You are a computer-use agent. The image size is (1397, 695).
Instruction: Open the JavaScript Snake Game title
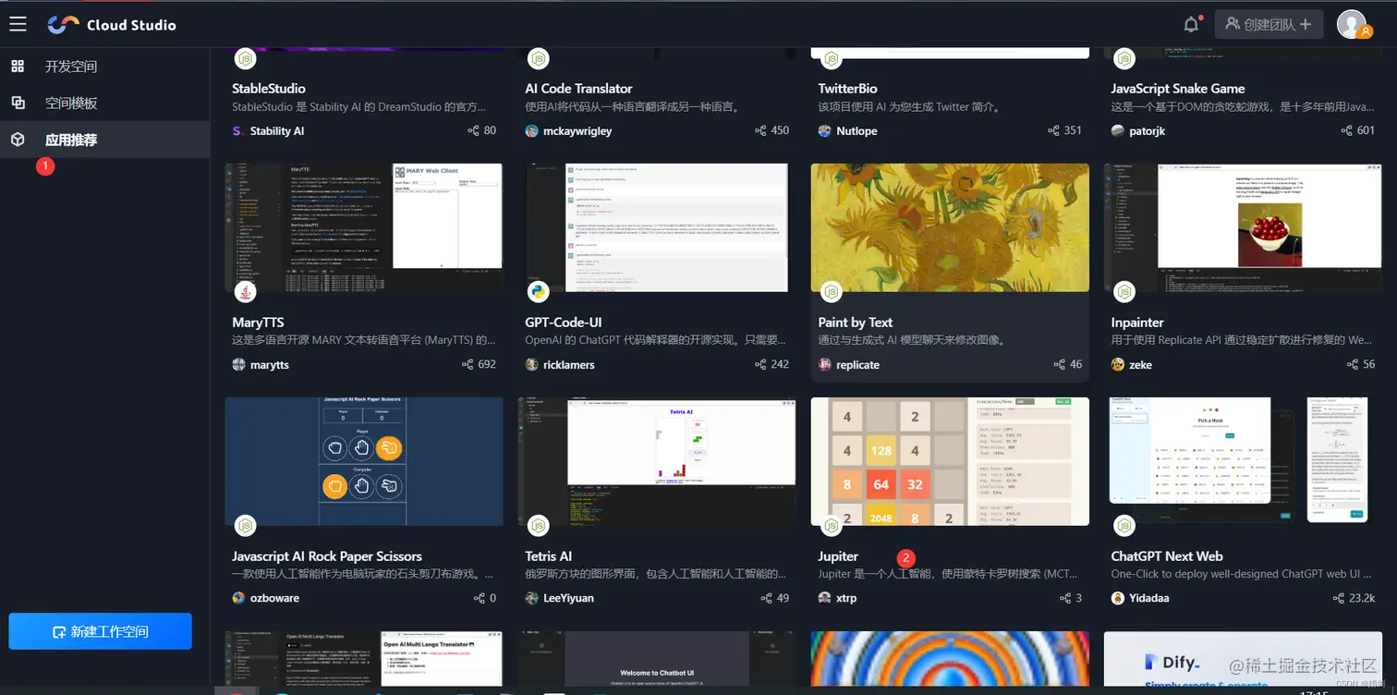(x=1178, y=89)
